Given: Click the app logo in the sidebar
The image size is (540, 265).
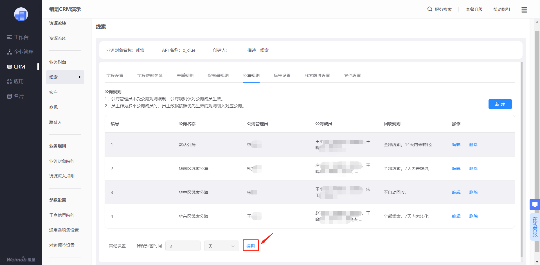Looking at the screenshot, I should coord(21,14).
